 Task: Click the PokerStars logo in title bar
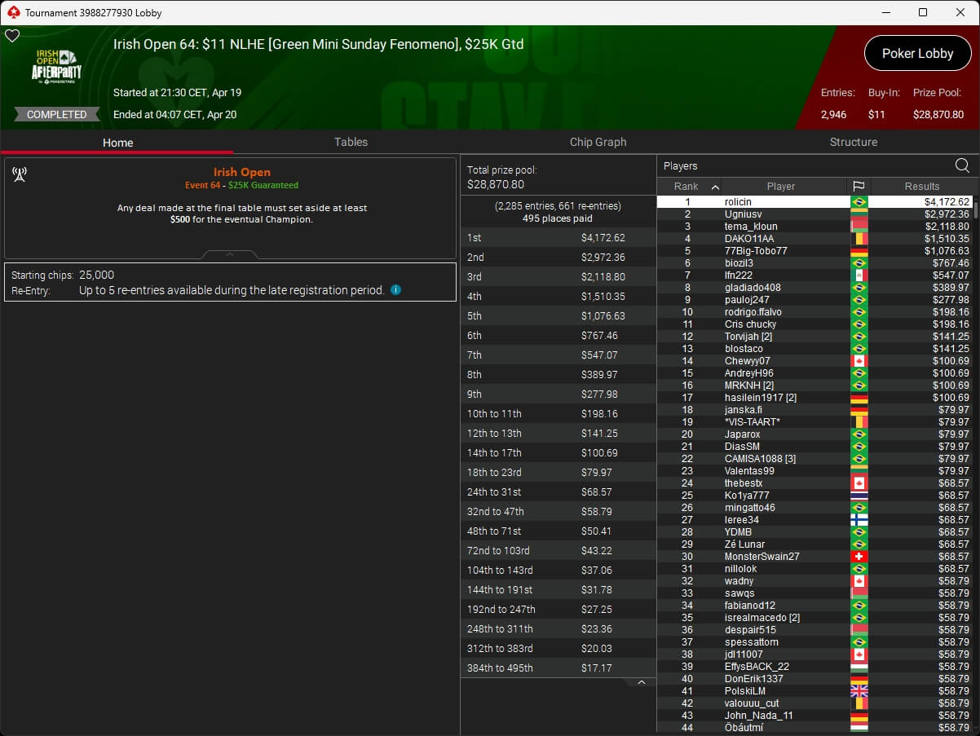coord(12,12)
